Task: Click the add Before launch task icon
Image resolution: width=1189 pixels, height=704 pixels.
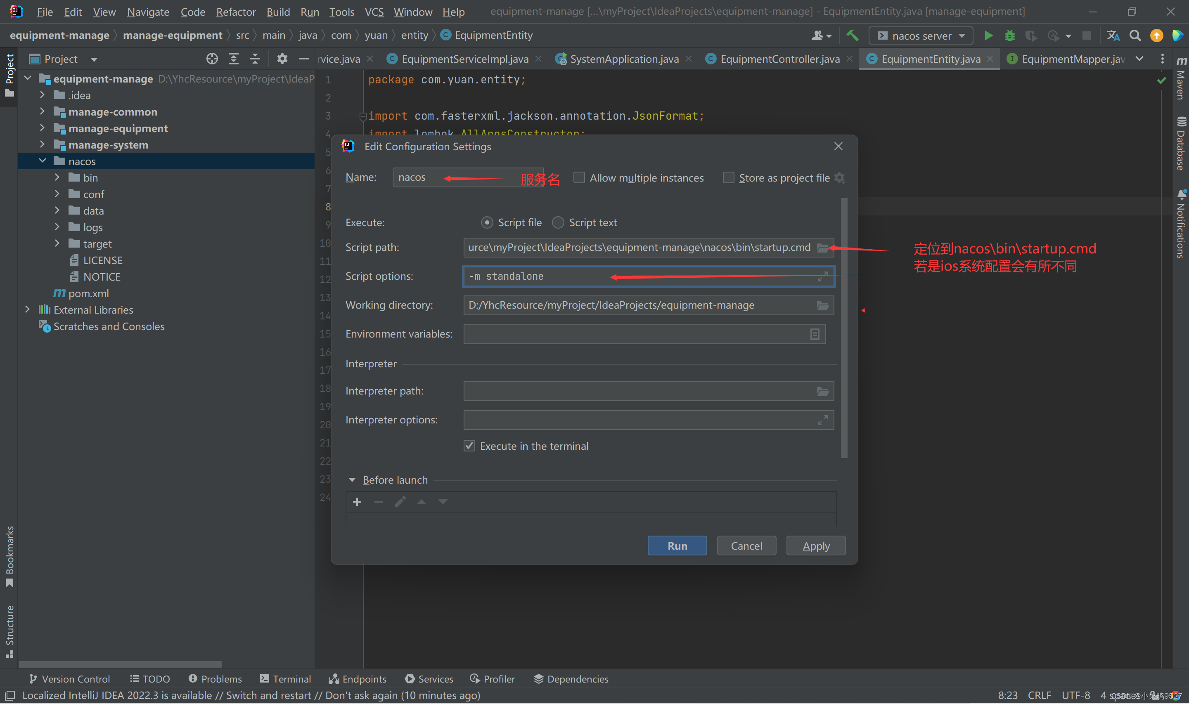Action: [355, 501]
